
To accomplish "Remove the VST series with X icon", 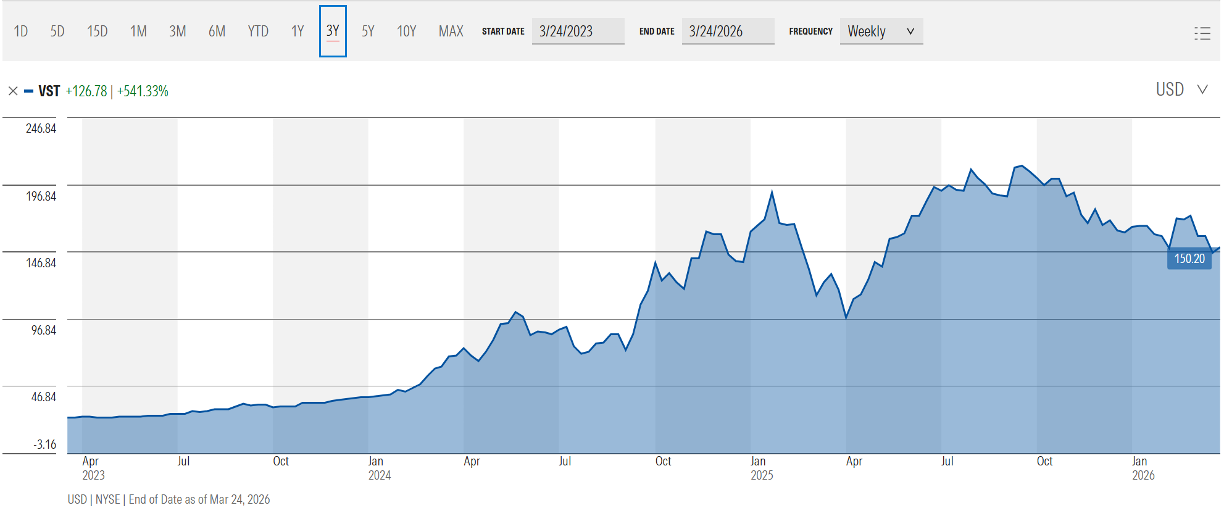I will (13, 91).
